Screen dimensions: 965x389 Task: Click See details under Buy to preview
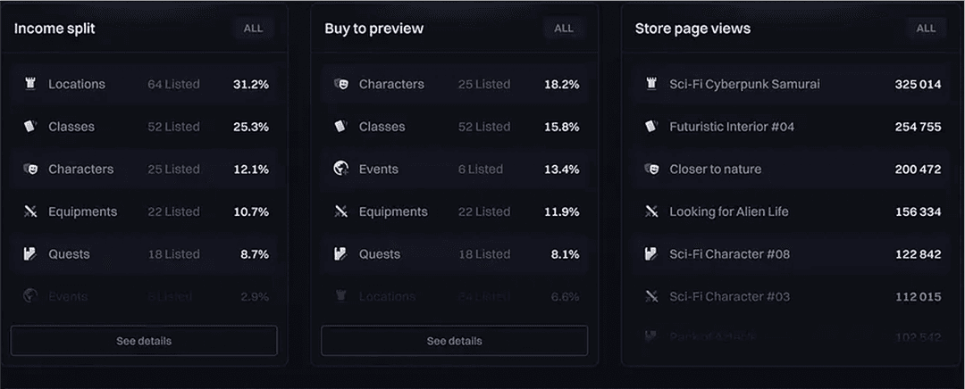[x=454, y=341]
